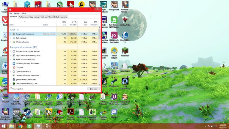Click the End task button
The width and height of the screenshot is (229, 129).
coord(93,89)
